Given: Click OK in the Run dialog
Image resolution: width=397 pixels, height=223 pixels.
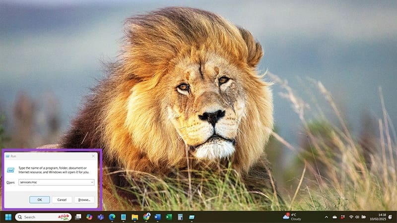Looking at the screenshot, I should [39, 200].
